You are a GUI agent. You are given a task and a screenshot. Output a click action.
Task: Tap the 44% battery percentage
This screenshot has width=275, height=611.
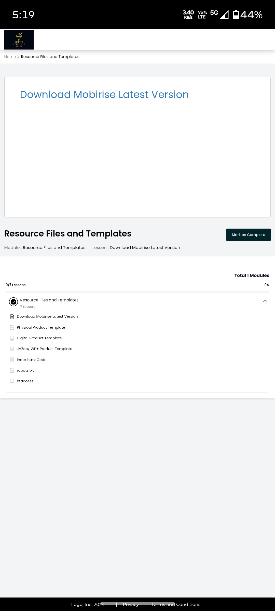coord(251,15)
